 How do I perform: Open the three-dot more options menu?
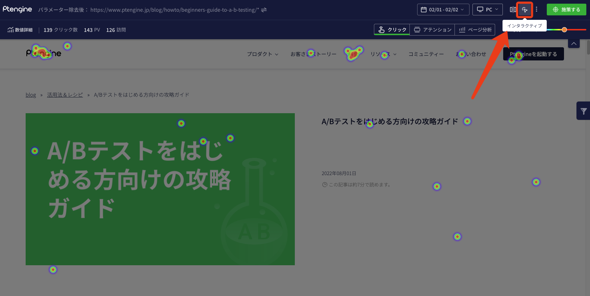tap(537, 10)
